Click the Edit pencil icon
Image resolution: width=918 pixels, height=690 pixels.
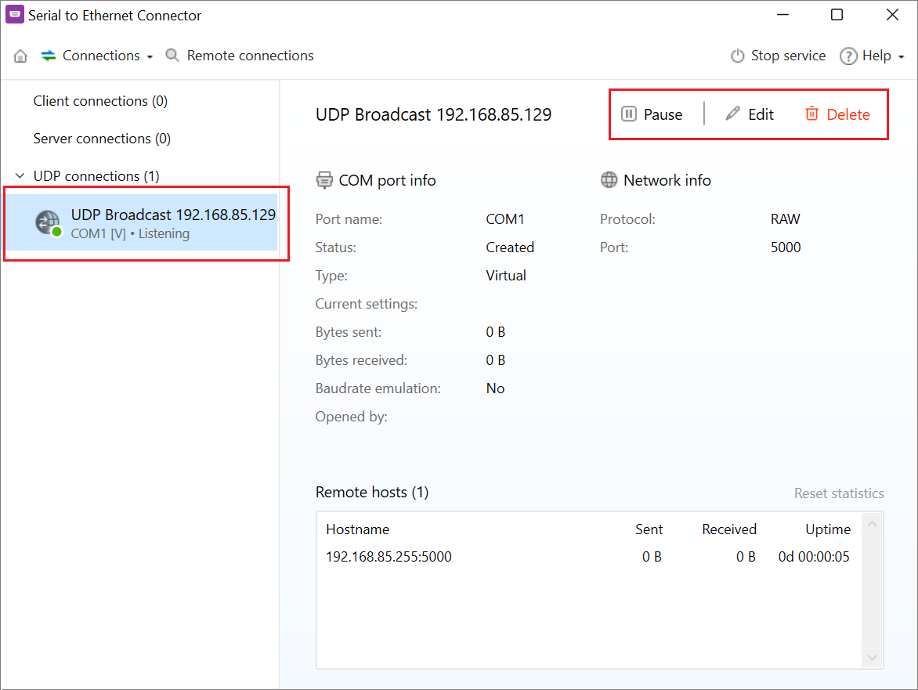tap(732, 114)
